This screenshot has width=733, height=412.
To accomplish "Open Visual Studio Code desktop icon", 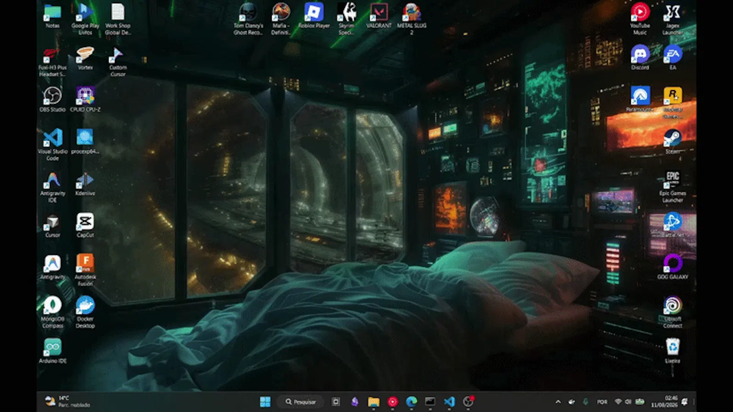I will [x=52, y=145].
